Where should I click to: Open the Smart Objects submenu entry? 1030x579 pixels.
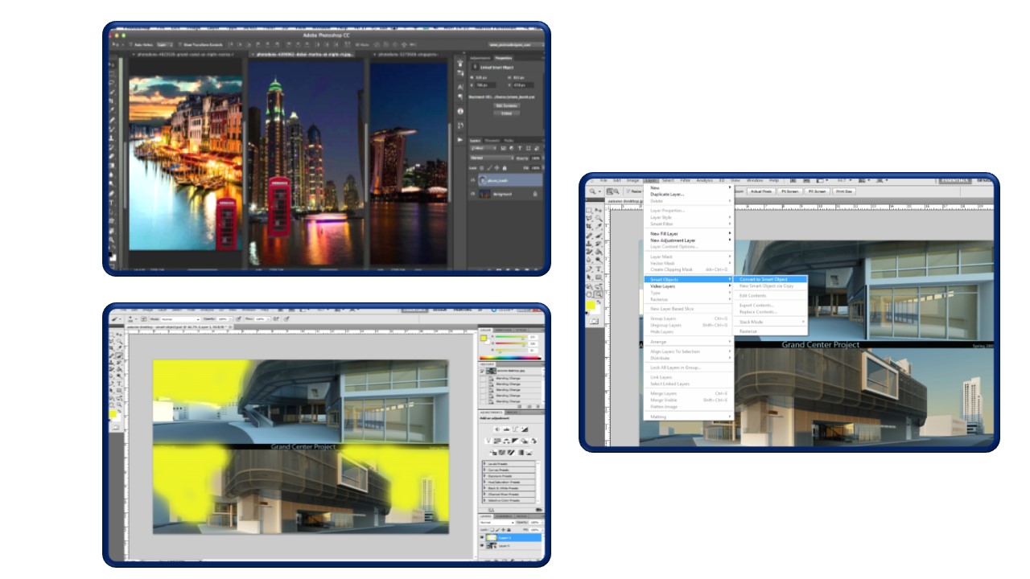click(689, 279)
